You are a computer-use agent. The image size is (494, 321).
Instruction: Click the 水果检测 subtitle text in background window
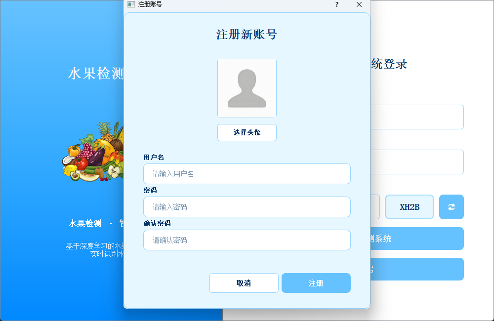[85, 223]
